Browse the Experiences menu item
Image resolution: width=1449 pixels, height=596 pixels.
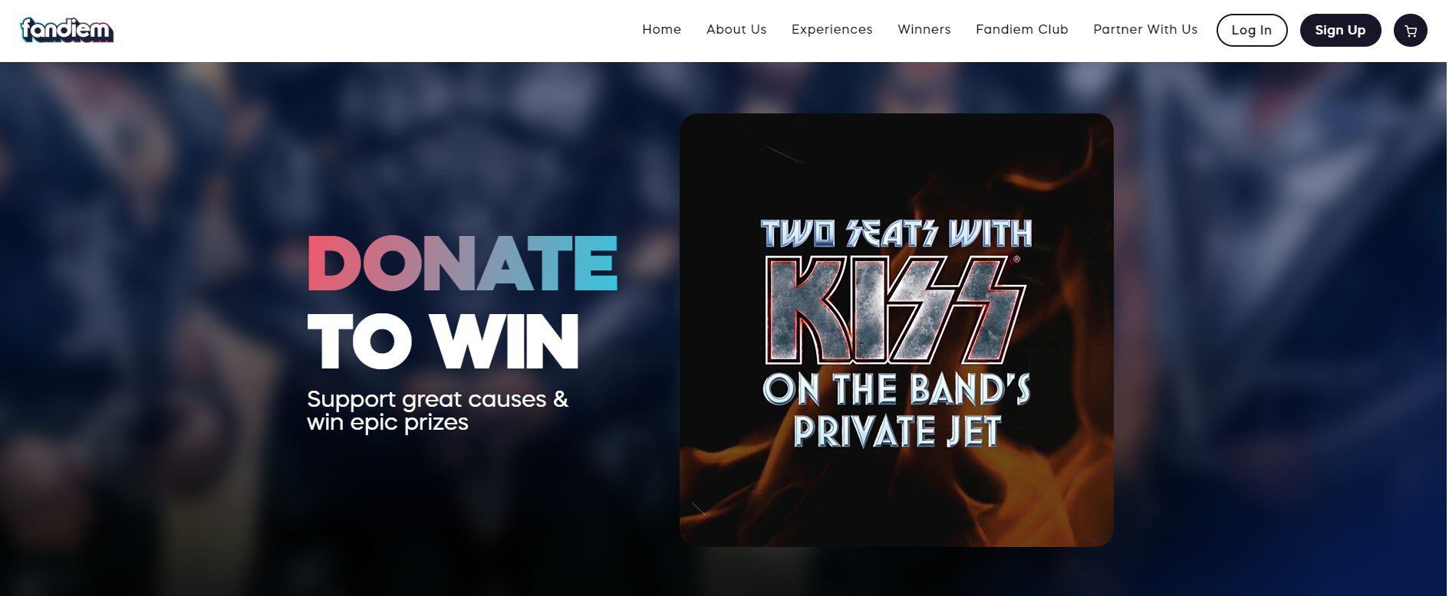pyautogui.click(x=832, y=30)
